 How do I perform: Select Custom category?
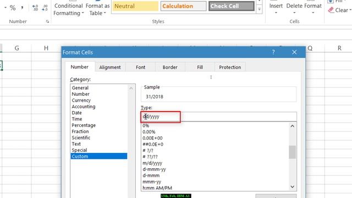point(99,156)
